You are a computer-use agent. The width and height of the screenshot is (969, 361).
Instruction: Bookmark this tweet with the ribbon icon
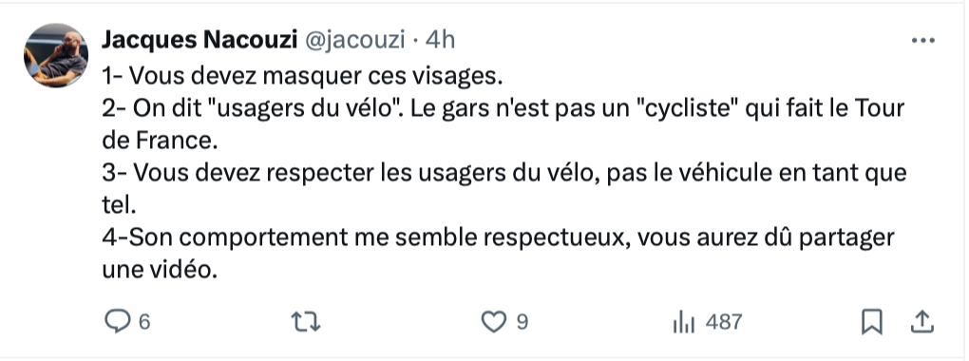pos(872,322)
